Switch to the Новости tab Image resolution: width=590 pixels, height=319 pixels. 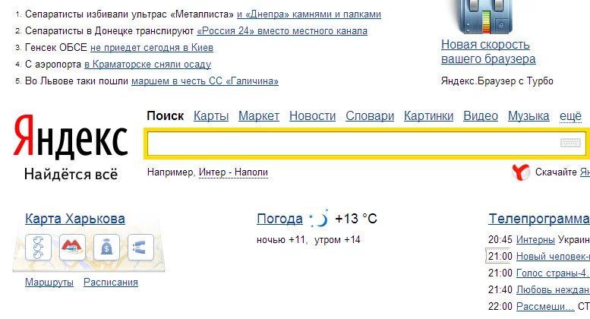[x=312, y=116]
